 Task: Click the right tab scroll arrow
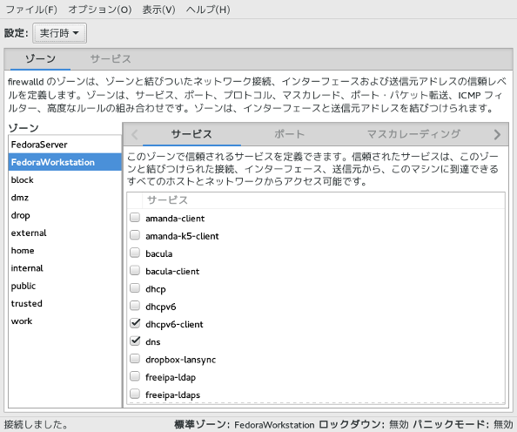pyautogui.click(x=497, y=135)
